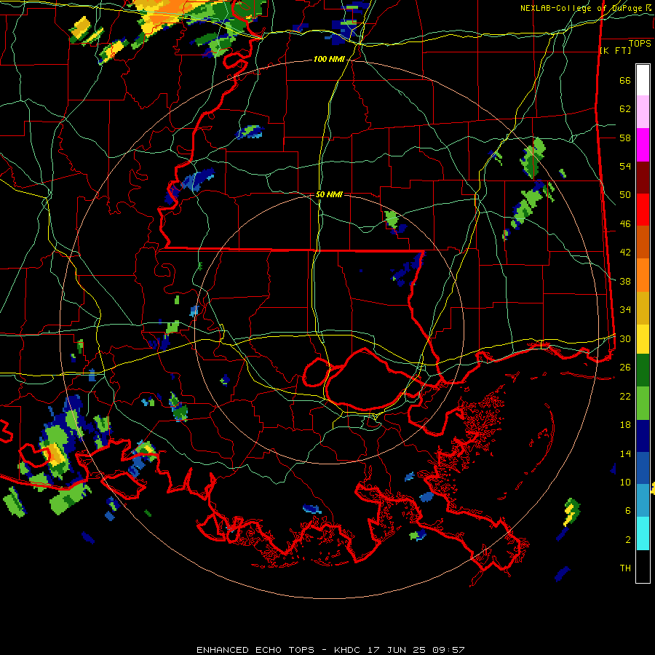Click the "62" legend value
The image size is (655, 655).
pos(625,109)
